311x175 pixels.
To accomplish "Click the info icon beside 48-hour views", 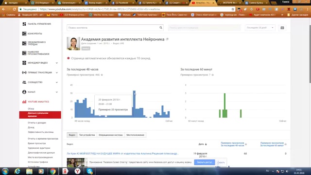I will [102, 75].
